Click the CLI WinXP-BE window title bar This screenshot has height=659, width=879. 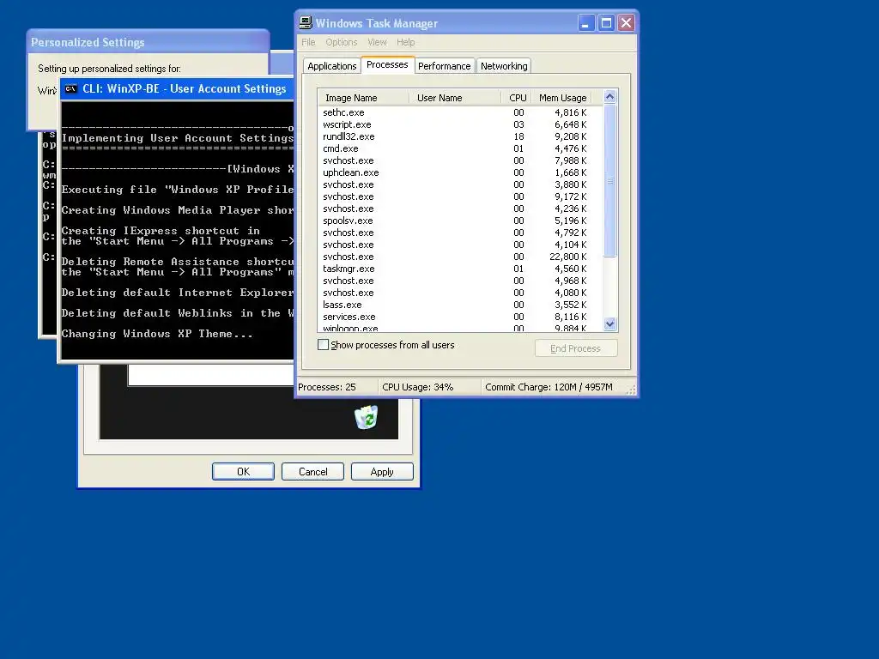(x=177, y=89)
